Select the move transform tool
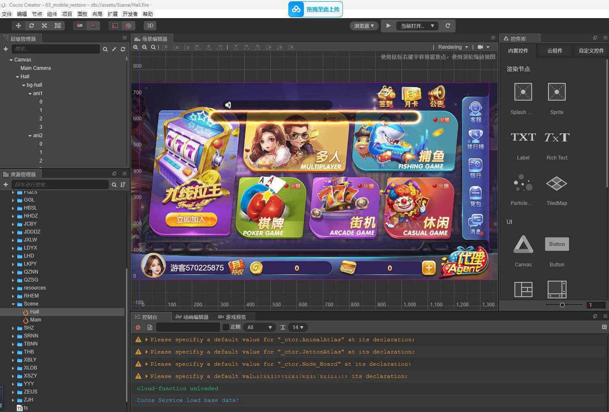This screenshot has height=412, width=609. pos(18,26)
